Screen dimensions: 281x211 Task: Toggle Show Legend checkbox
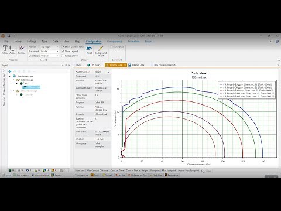click(x=63, y=51)
